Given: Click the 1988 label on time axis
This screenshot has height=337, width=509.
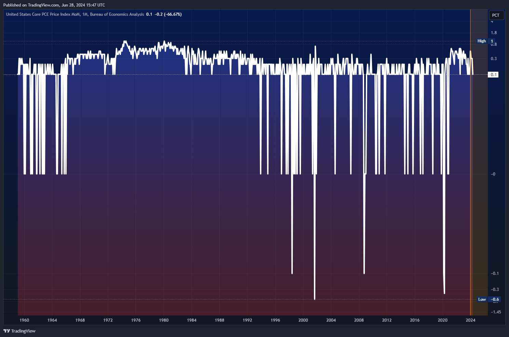Looking at the screenshot, I should point(220,320).
